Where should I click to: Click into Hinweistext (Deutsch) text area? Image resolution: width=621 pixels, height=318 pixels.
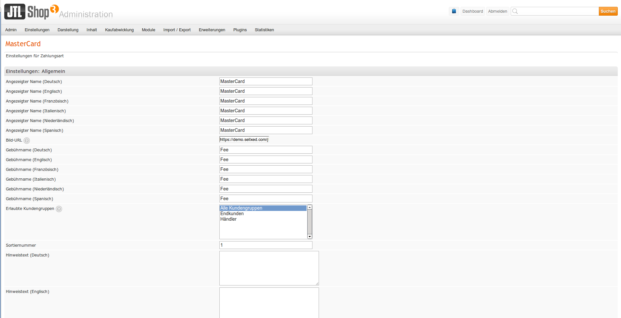[269, 268]
